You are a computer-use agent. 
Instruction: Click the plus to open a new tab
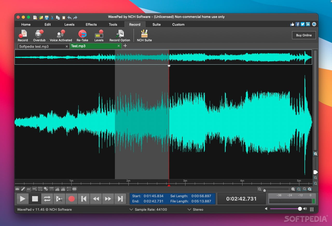click(125, 46)
